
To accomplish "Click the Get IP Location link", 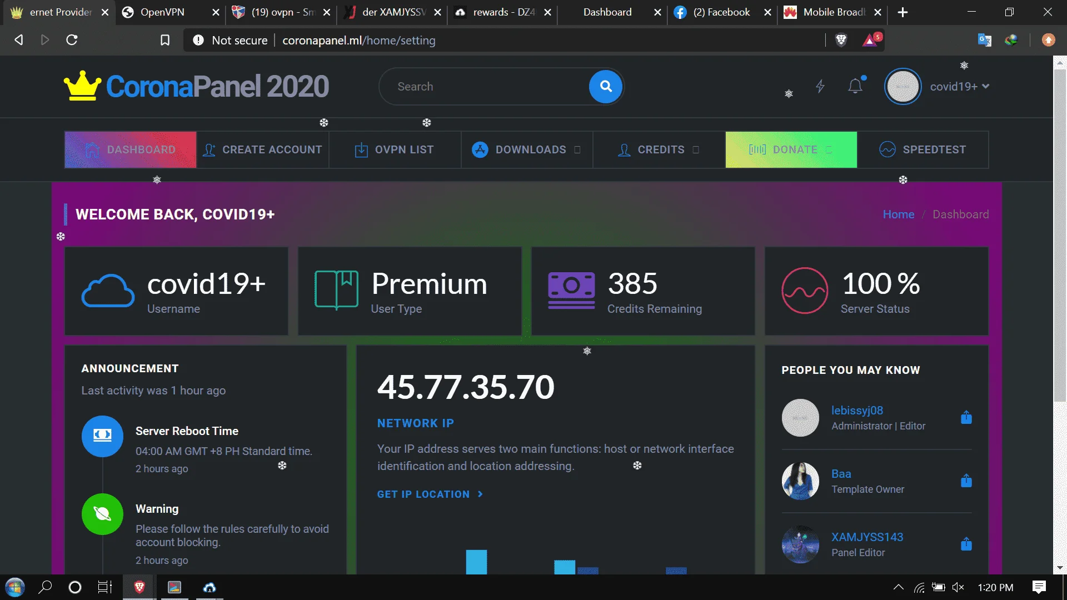I will 430,494.
